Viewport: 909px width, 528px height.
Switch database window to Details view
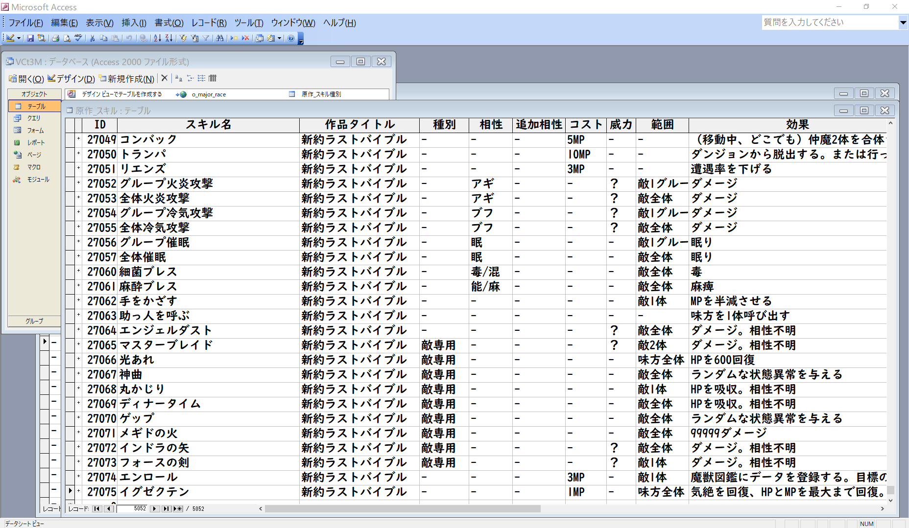[x=213, y=78]
